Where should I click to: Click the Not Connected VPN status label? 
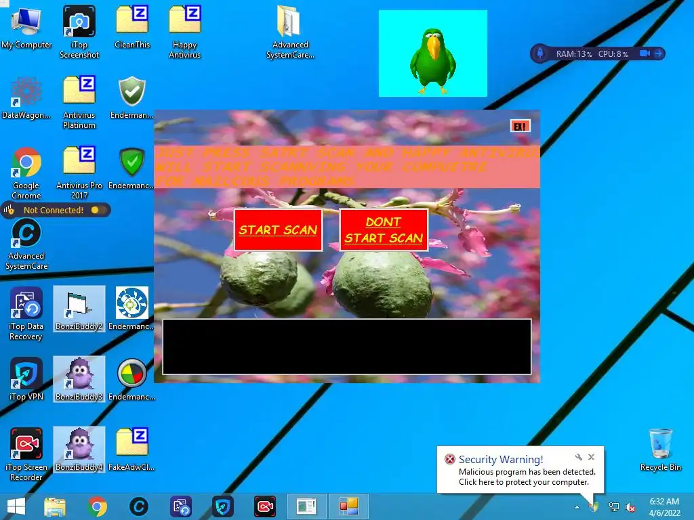pyautogui.click(x=54, y=210)
